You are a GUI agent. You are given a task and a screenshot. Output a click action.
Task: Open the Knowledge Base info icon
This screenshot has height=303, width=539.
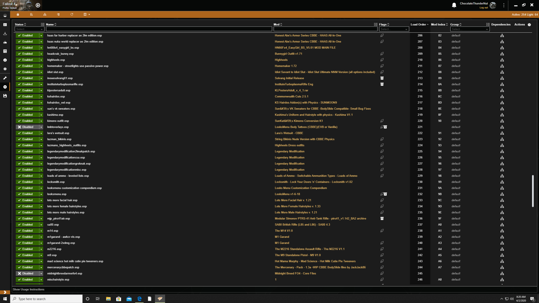coord(5,60)
